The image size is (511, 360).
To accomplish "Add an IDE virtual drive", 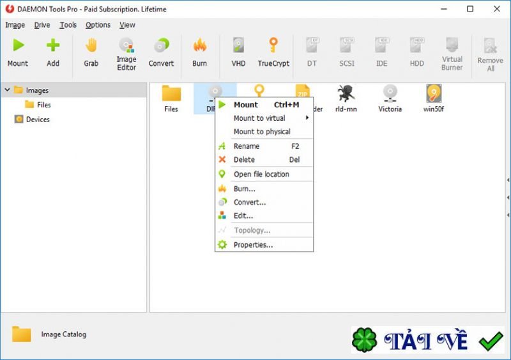I will click(382, 53).
